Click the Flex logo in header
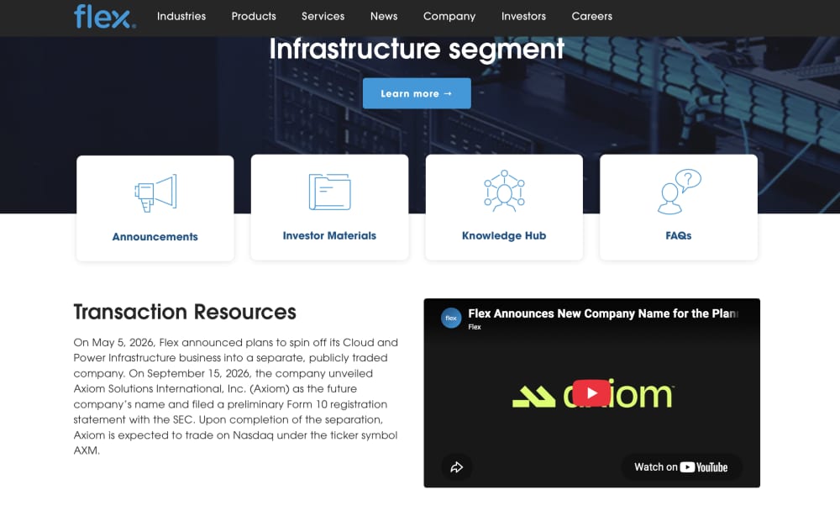840x532 pixels. [x=104, y=17]
